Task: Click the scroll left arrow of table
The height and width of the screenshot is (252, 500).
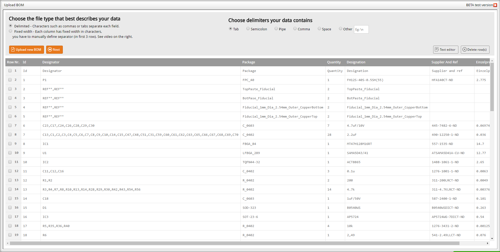Action: [8, 243]
